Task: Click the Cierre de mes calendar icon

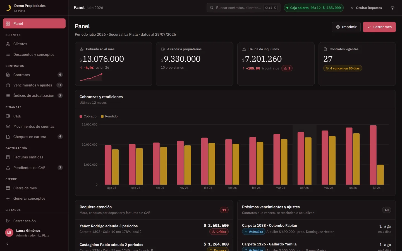Action: point(8,188)
